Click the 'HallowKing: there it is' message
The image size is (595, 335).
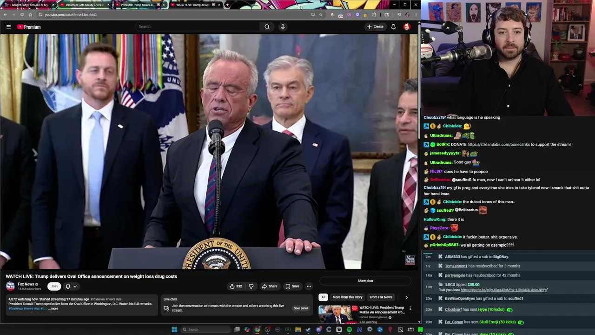coord(444,220)
